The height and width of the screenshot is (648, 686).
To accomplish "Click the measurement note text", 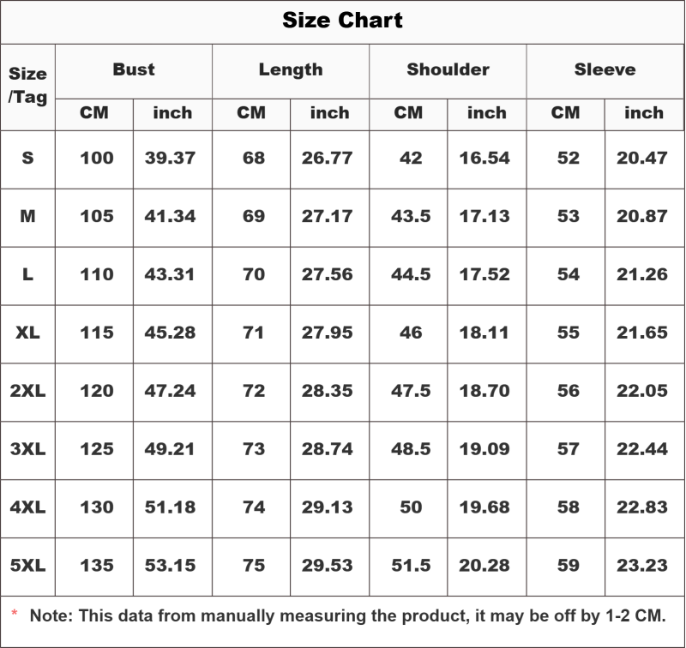I will (x=347, y=615).
